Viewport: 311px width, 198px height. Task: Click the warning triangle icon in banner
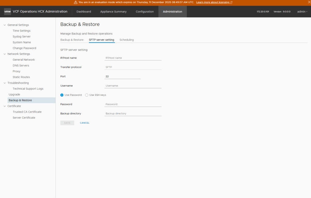click(75, 2)
